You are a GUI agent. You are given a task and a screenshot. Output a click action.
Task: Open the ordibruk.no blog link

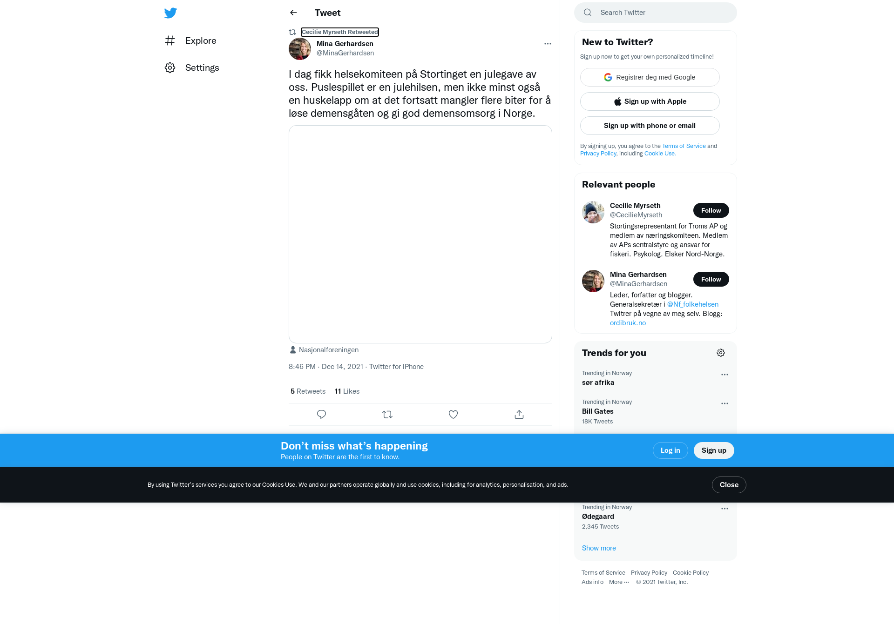[x=628, y=323]
